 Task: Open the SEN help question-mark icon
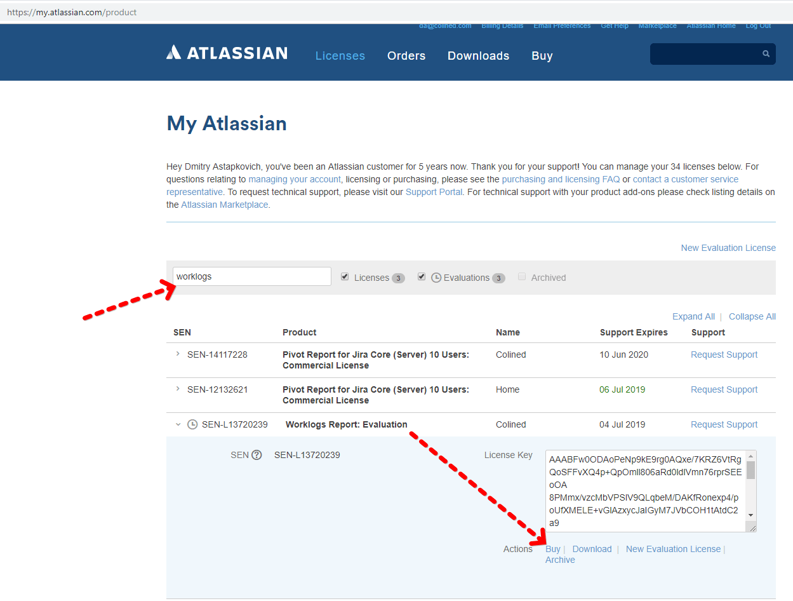(x=257, y=455)
